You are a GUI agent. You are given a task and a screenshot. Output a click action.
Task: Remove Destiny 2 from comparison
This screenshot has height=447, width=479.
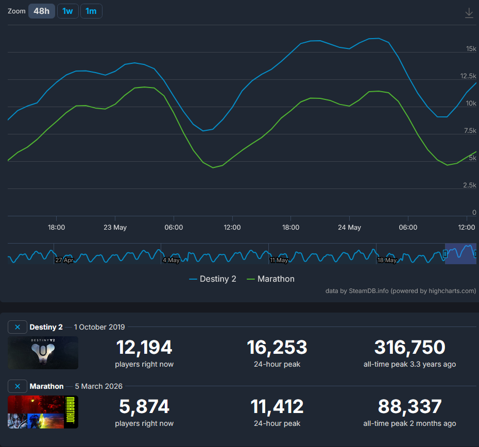point(18,327)
